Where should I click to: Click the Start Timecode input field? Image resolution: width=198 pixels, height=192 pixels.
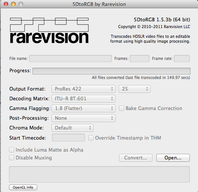[68, 137]
